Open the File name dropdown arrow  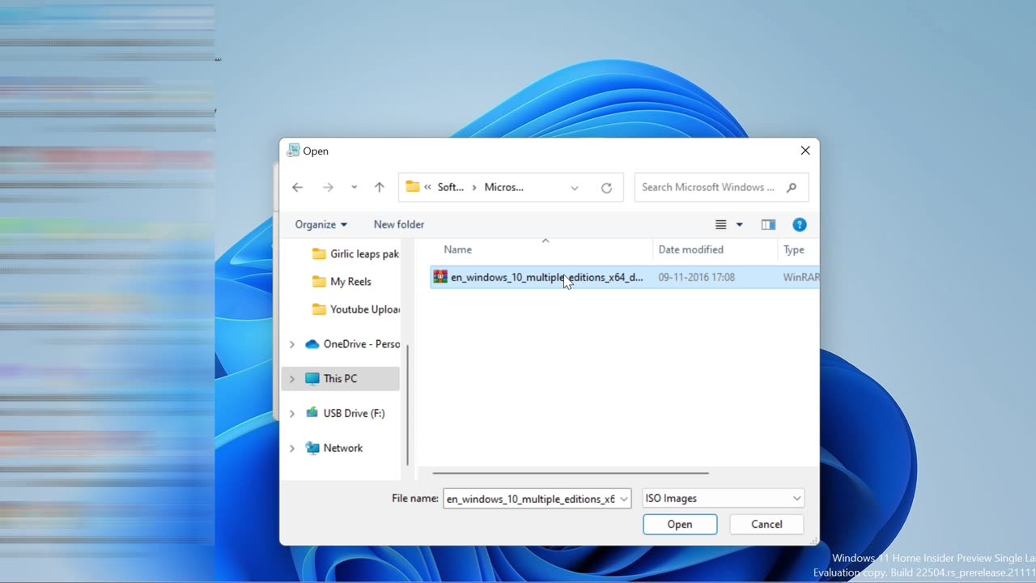[624, 499]
